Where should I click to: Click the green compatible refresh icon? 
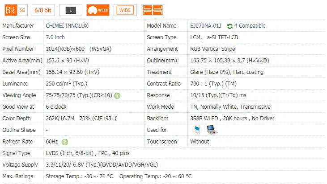pos(230,26)
